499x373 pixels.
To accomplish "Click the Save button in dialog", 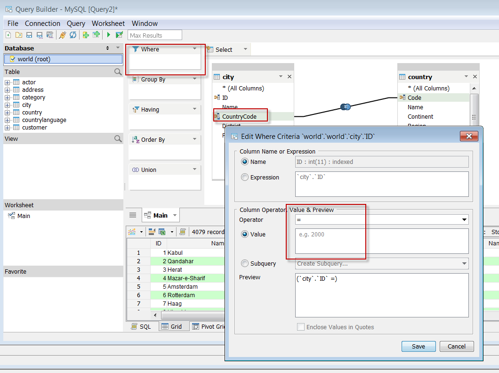I will [418, 346].
